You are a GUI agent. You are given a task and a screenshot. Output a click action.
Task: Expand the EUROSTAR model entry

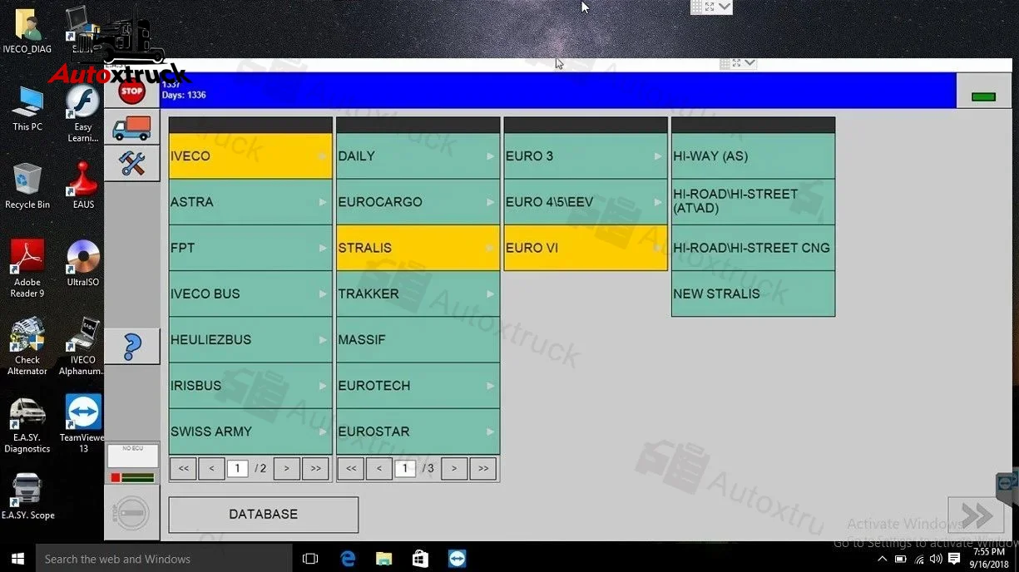[418, 431]
